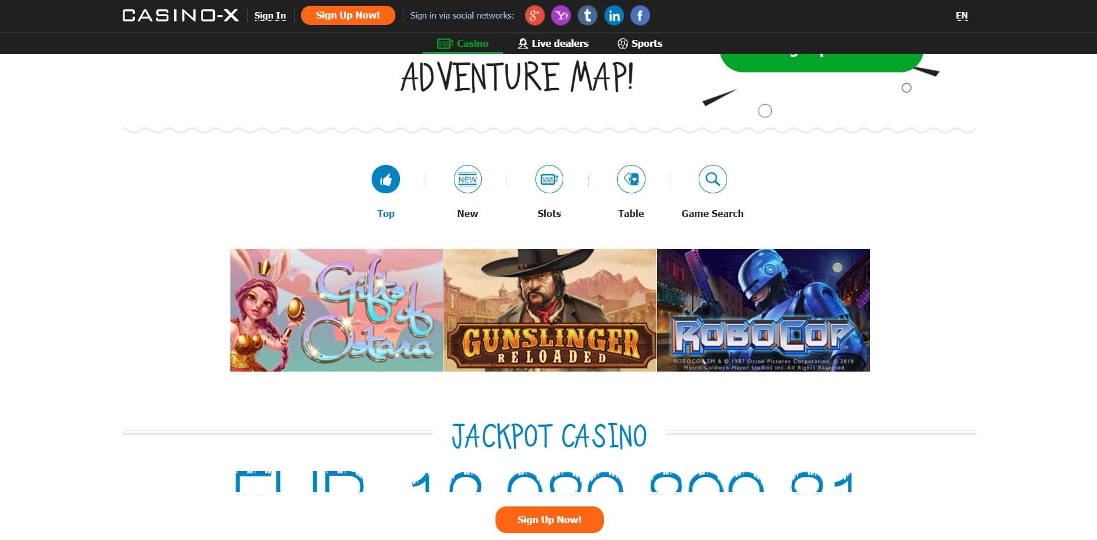Switch to the Casino tab

point(463,43)
